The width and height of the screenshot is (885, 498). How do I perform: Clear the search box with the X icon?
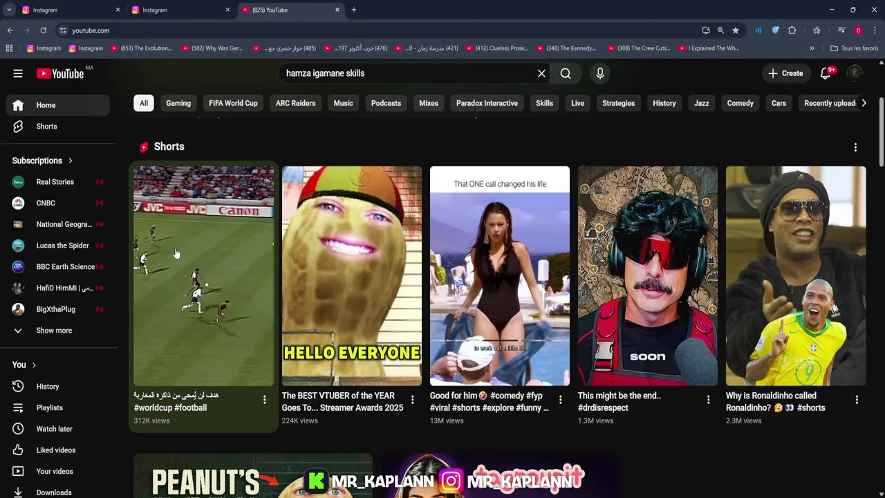coord(541,73)
